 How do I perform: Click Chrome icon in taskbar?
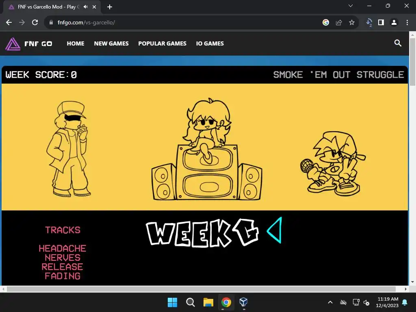[226, 302]
